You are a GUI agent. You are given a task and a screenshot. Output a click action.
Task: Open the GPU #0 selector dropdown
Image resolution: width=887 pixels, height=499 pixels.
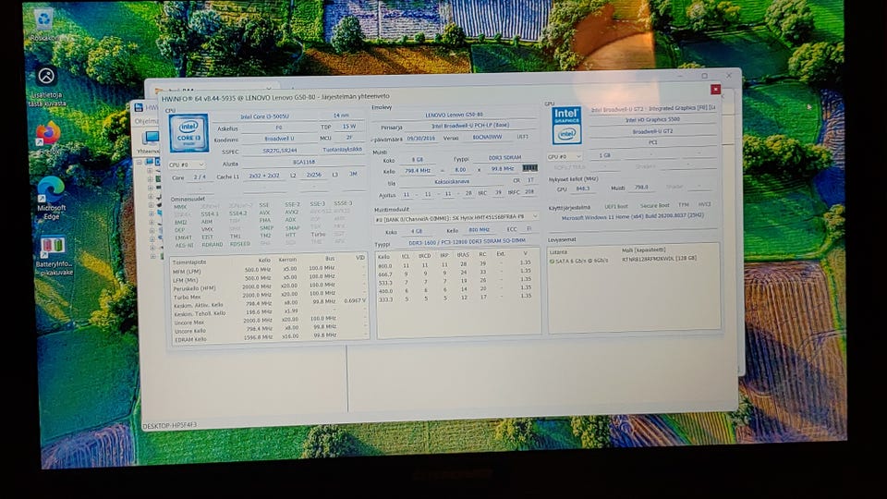(x=565, y=156)
